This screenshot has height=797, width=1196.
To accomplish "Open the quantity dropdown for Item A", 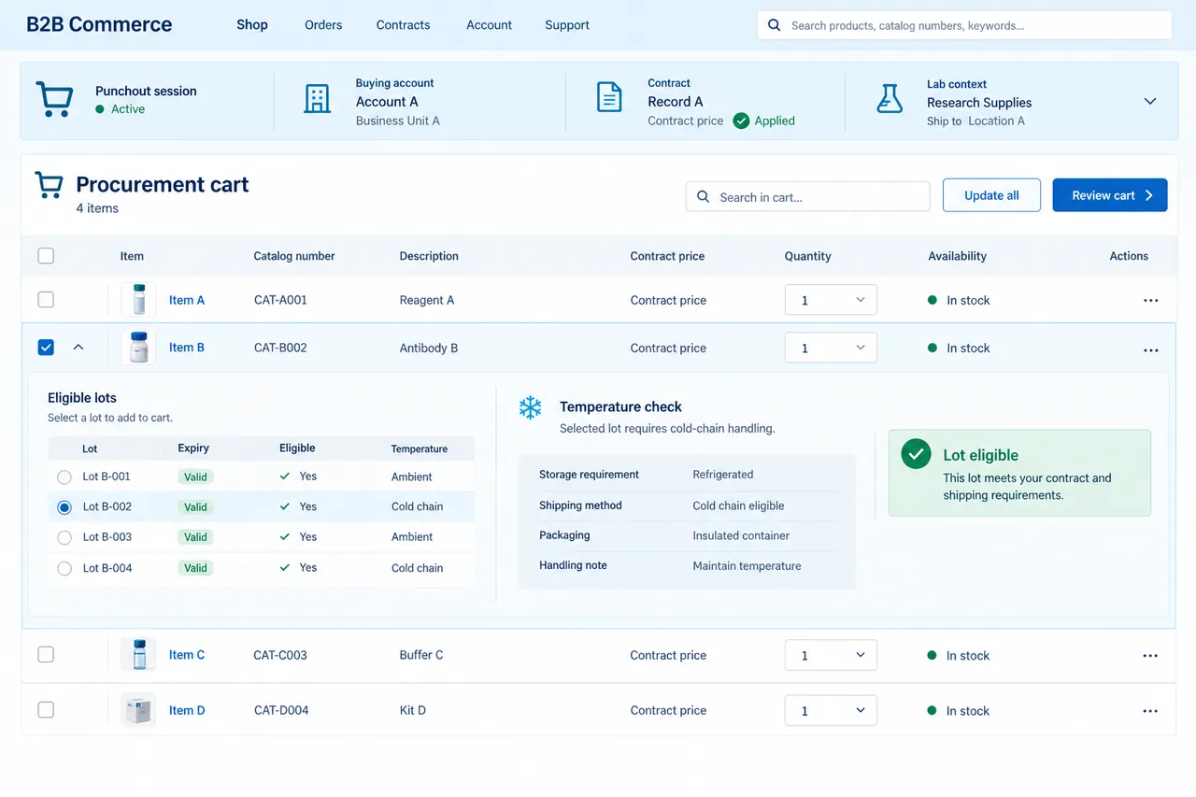I will [831, 300].
